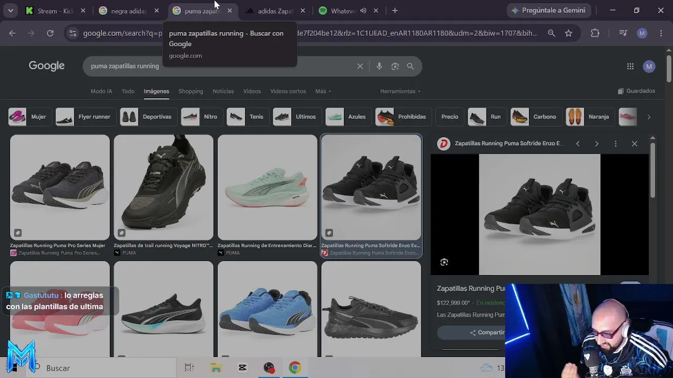The height and width of the screenshot is (378, 673).
Task: Switch to the adidas Zapatillas tab
Action: 276,10
